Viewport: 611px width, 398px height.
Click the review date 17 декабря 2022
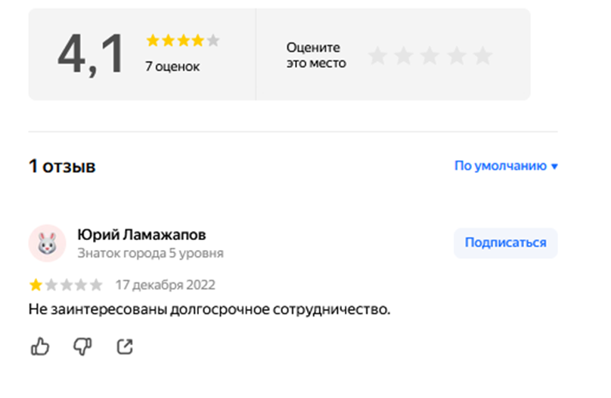pyautogui.click(x=165, y=285)
